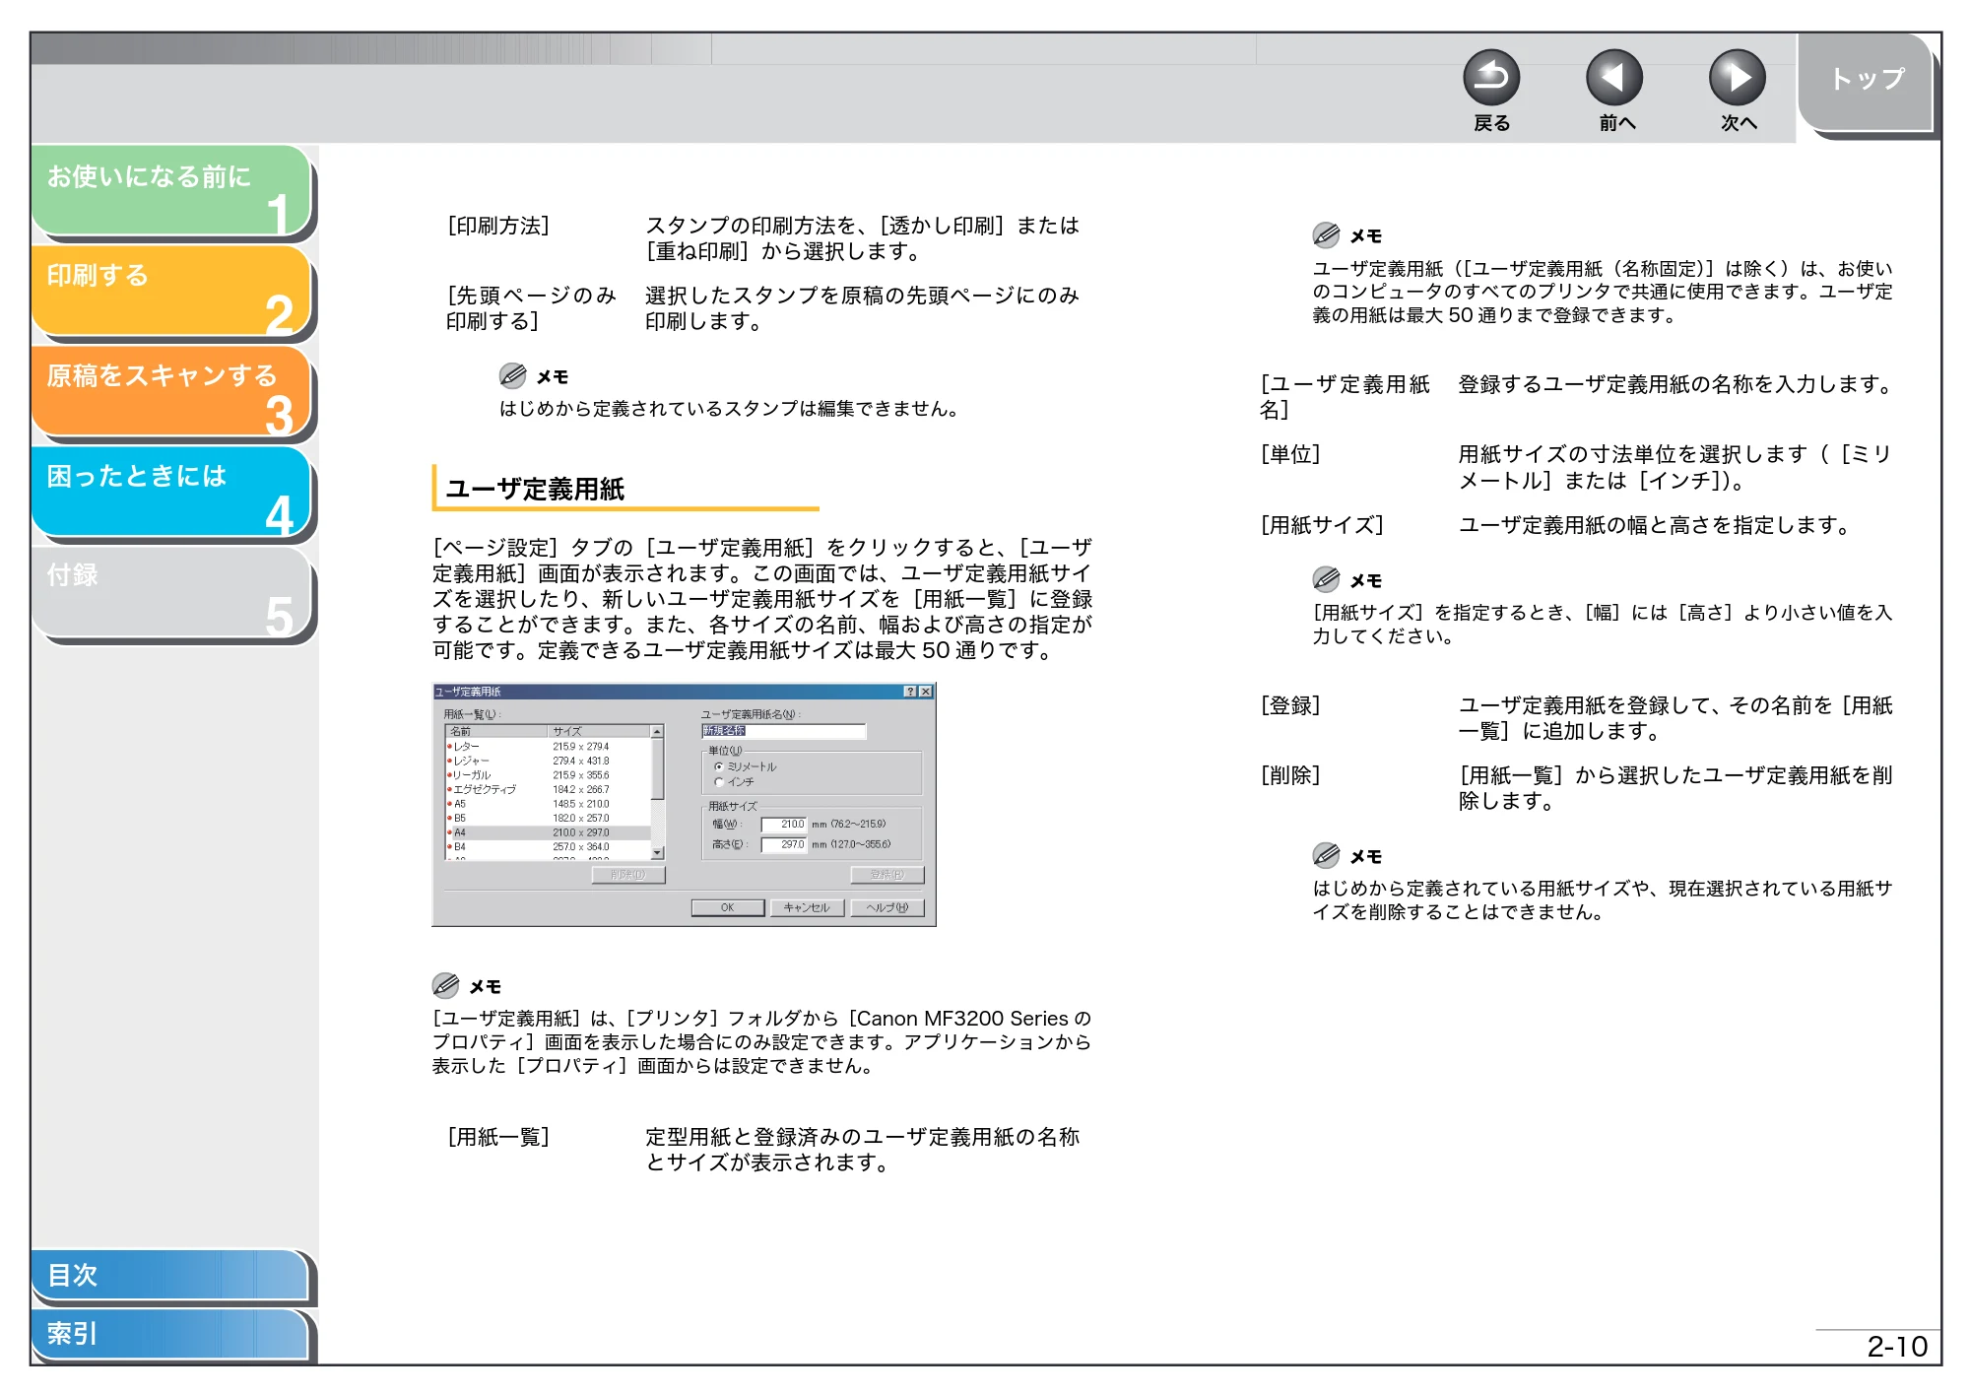Click the 削除(D) button
Viewport: 1970px width, 1394px height.
[628, 875]
